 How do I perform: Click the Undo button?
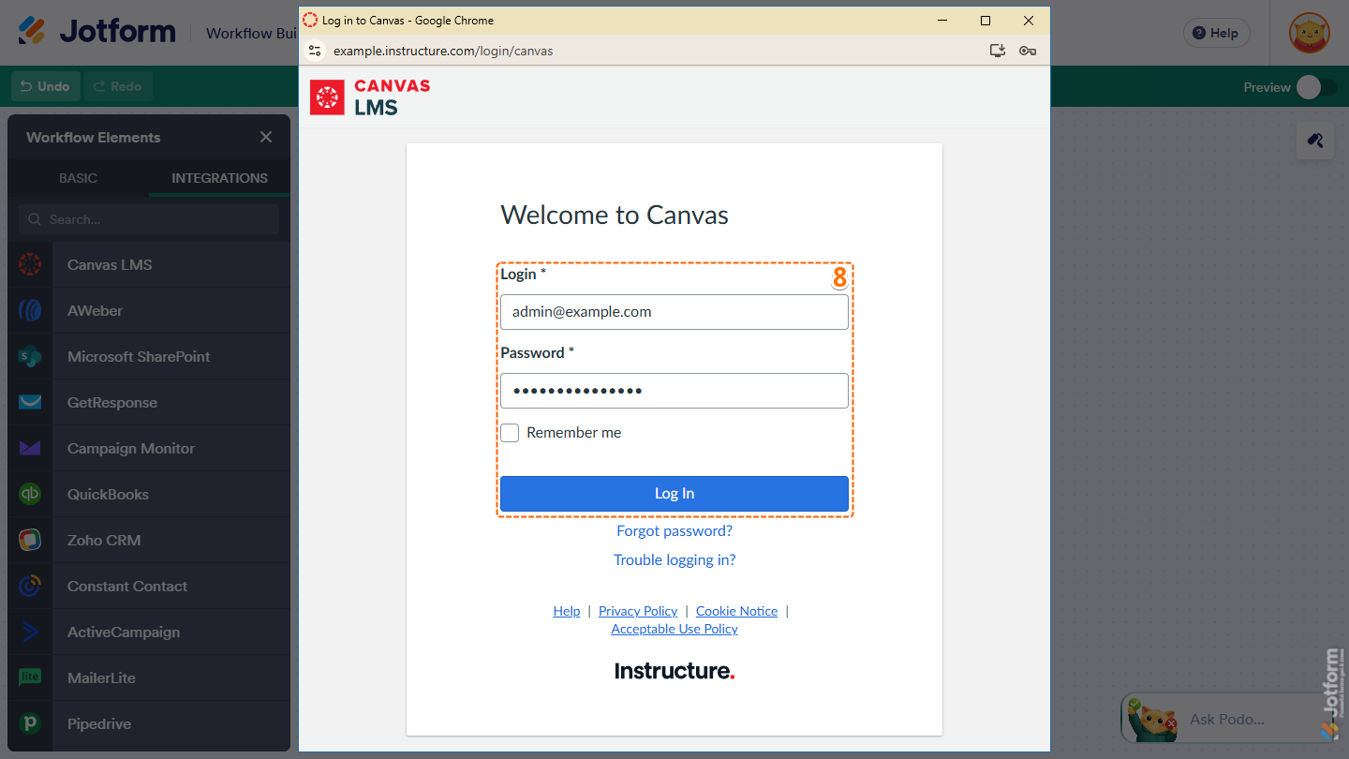46,86
